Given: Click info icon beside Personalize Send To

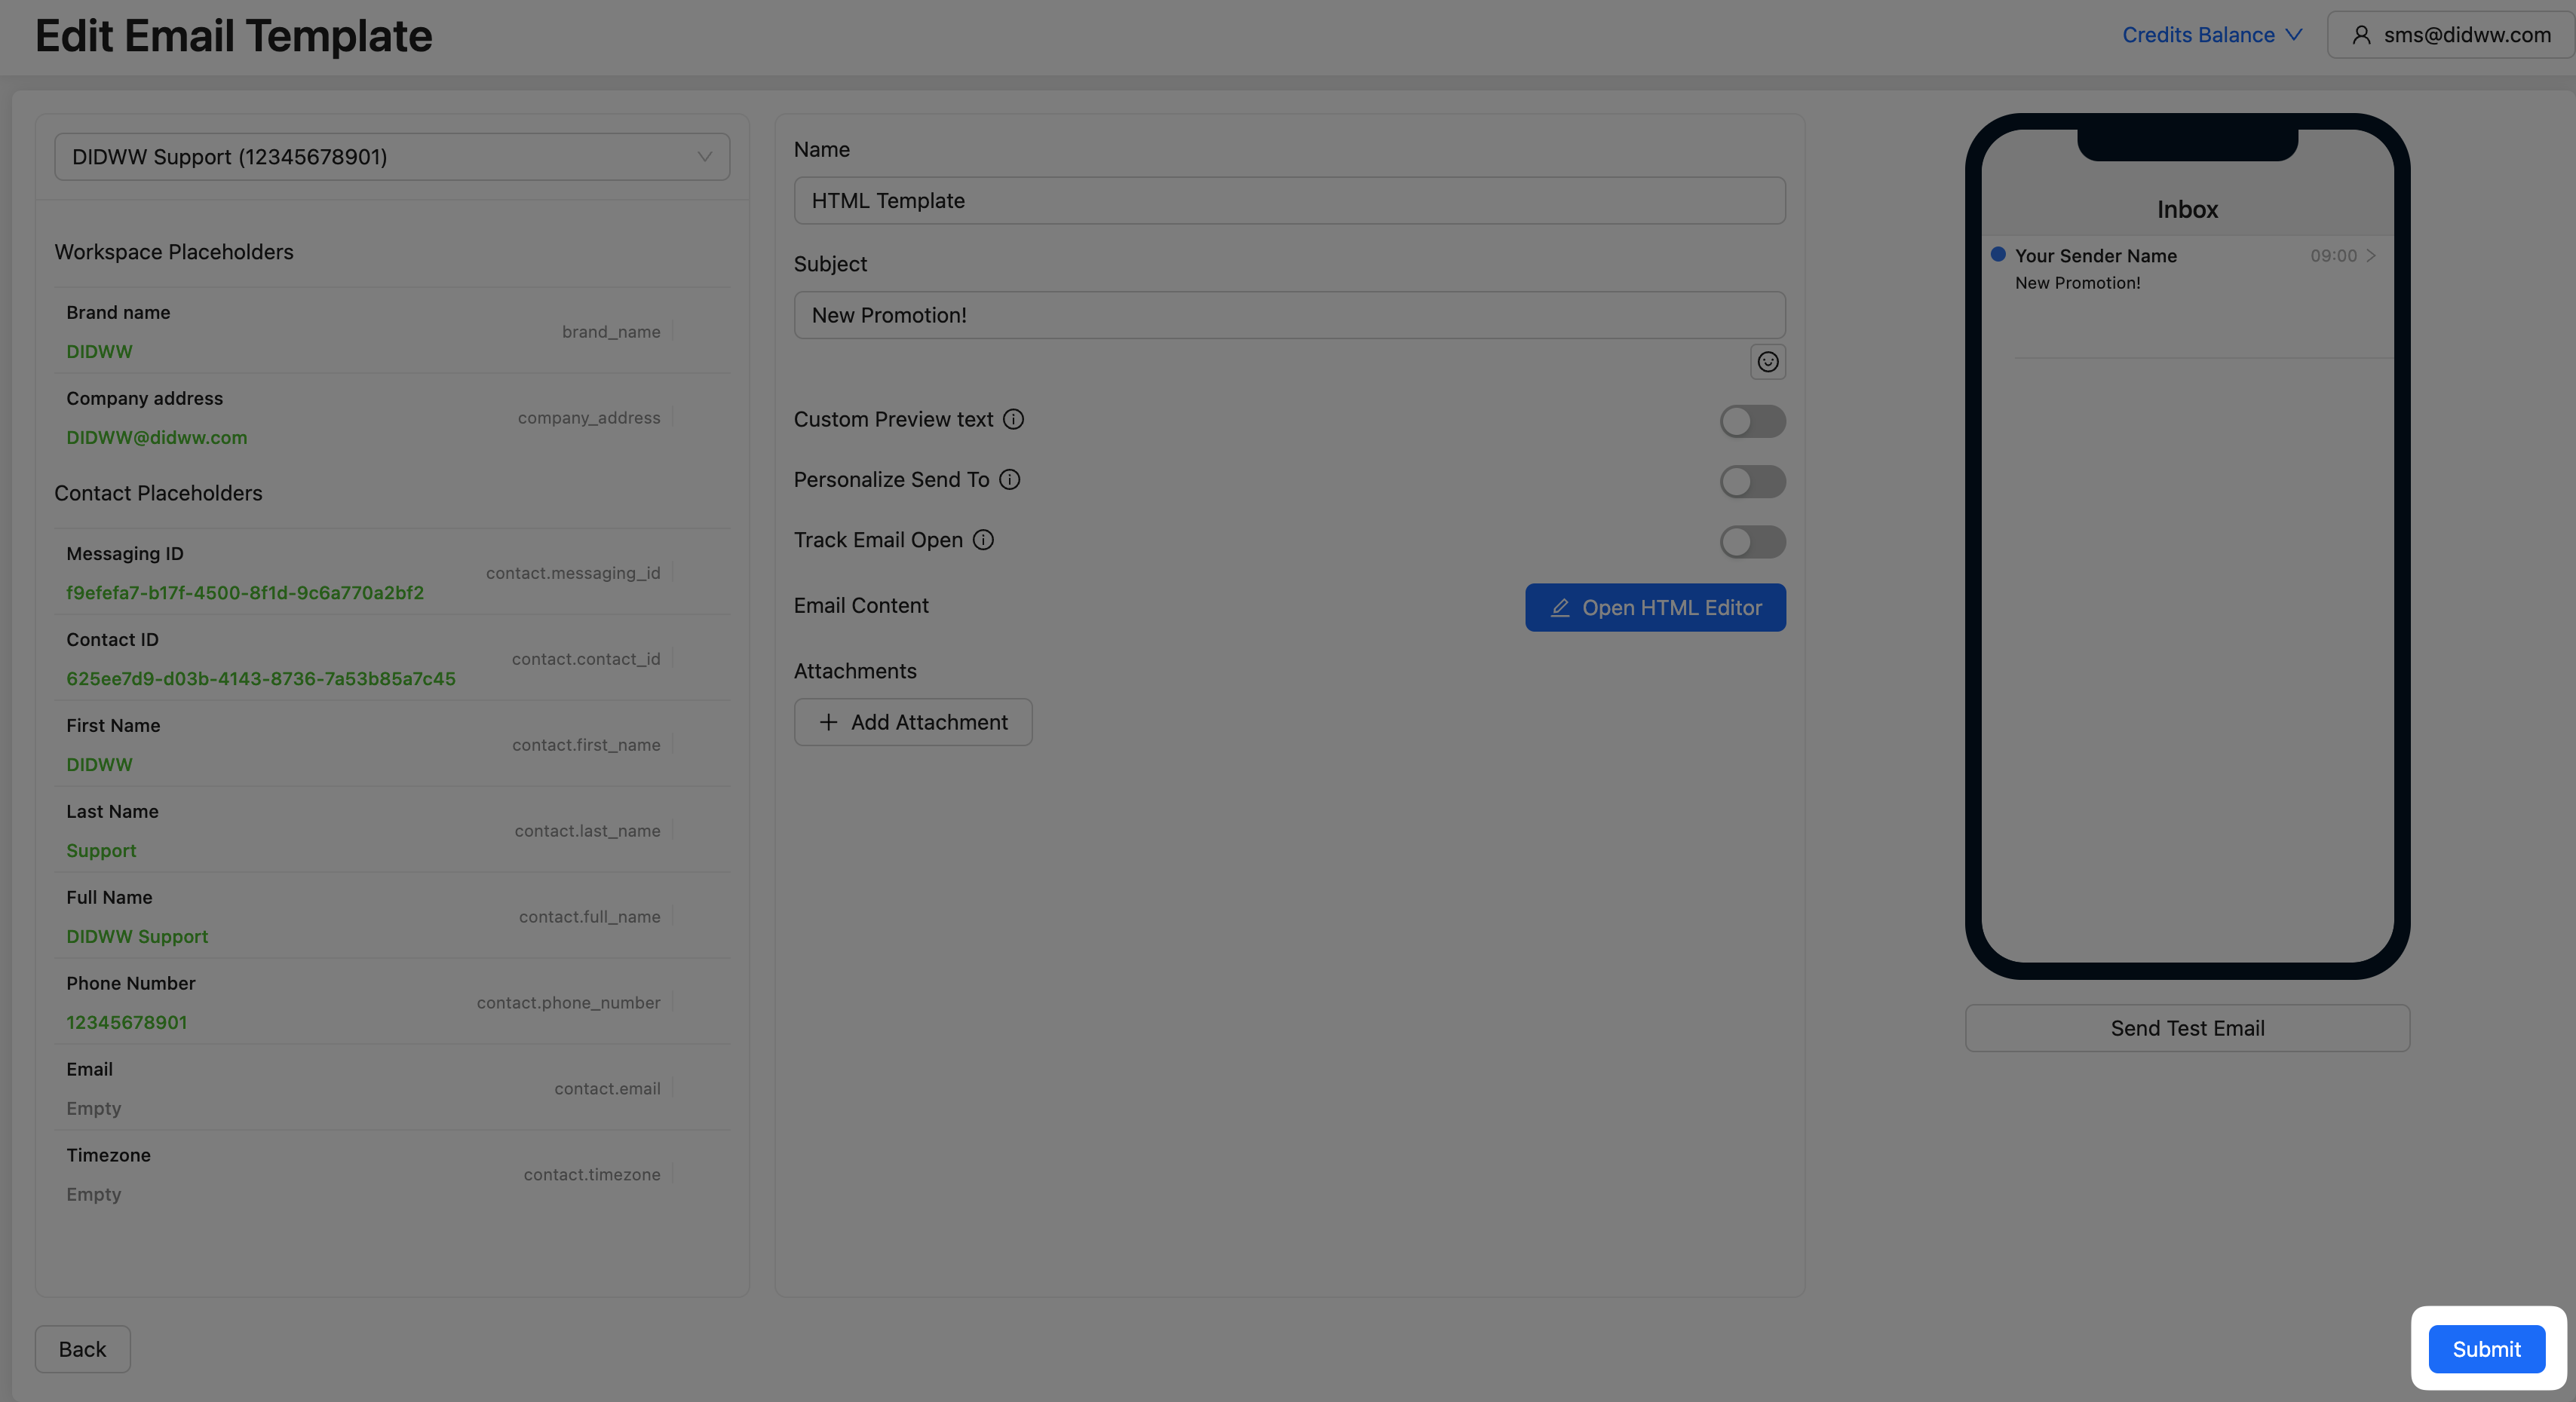Looking at the screenshot, I should pos(1009,479).
